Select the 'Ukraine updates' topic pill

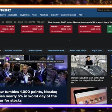coord(35,51)
